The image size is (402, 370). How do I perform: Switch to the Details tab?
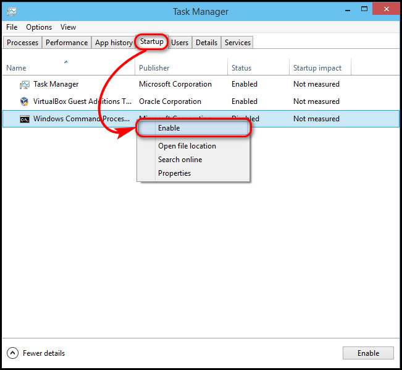click(x=207, y=43)
